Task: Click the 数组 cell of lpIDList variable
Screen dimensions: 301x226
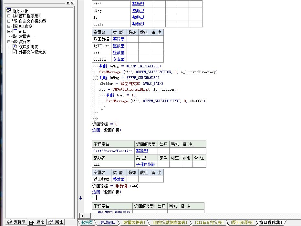Action: tap(144, 46)
